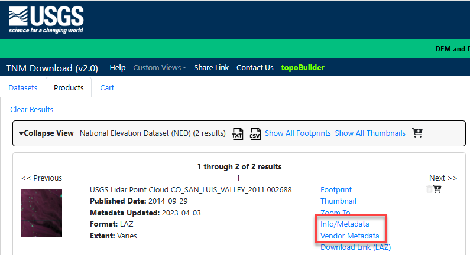Switch to the Cart tab
The image size is (470, 255).
(x=107, y=88)
